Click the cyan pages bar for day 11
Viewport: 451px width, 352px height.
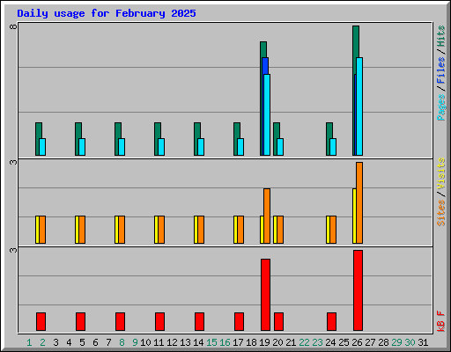(x=161, y=147)
